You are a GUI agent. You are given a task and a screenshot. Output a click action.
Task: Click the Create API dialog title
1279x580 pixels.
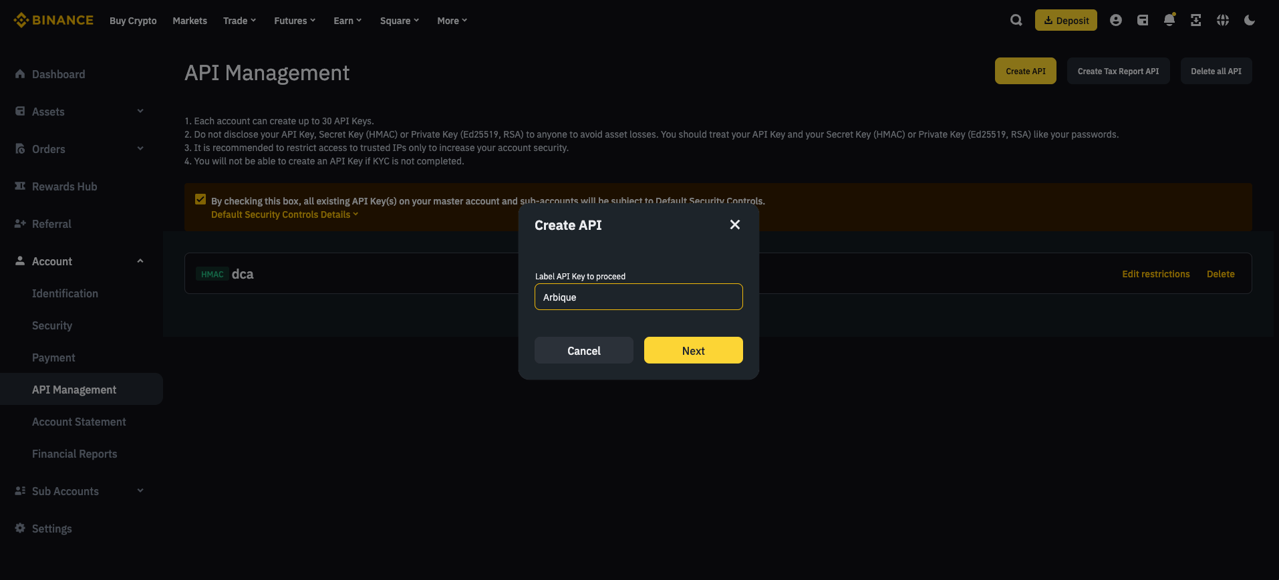coord(568,225)
